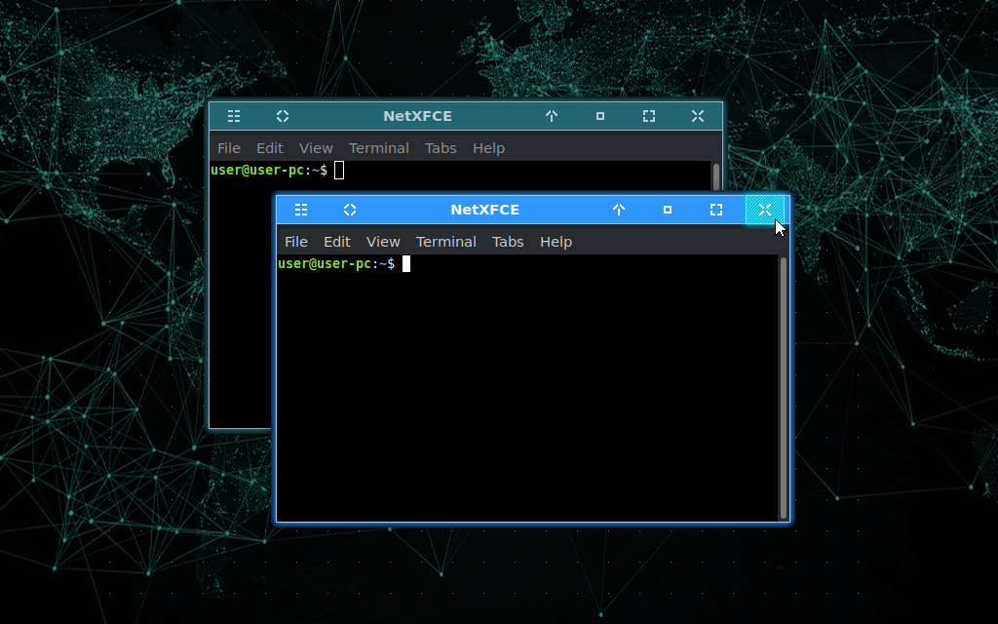Open Tabs menu in back terminal window

click(x=441, y=148)
